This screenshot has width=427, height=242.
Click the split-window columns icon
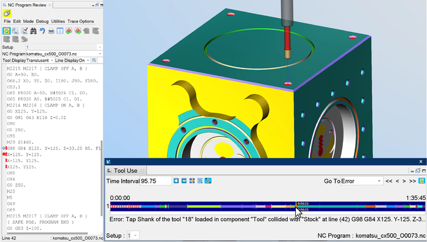60,31
